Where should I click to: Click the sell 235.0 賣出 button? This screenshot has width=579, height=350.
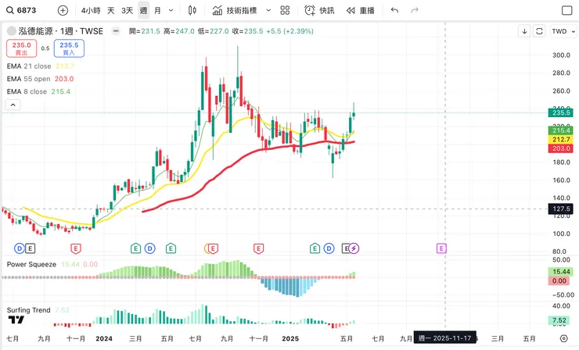[x=21, y=48]
